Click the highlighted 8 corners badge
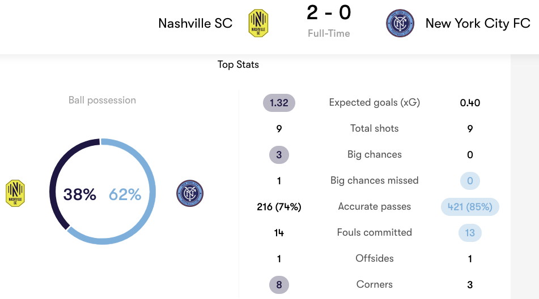Viewport: 539px width, 299px height. [279, 285]
